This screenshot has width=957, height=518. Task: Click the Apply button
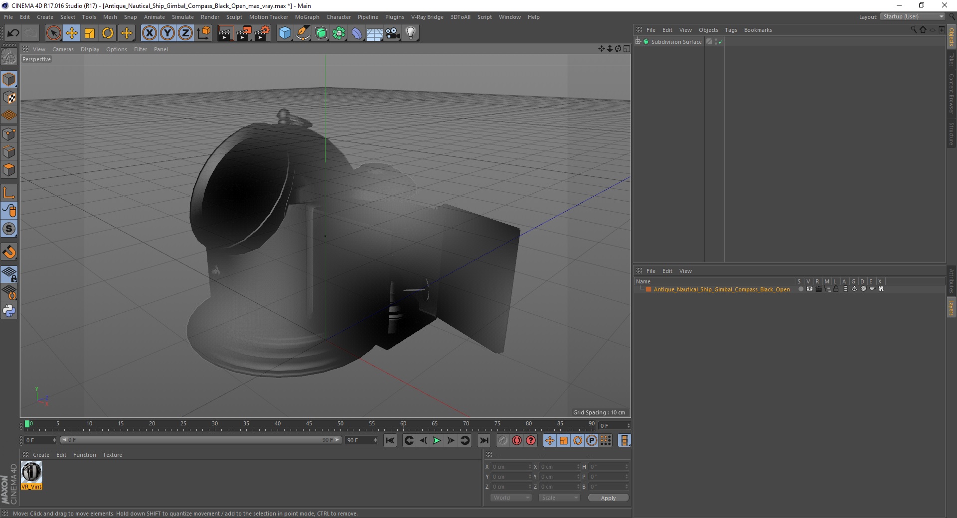(x=608, y=498)
